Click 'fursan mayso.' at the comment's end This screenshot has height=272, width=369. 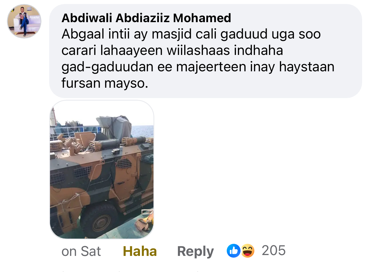click(105, 83)
